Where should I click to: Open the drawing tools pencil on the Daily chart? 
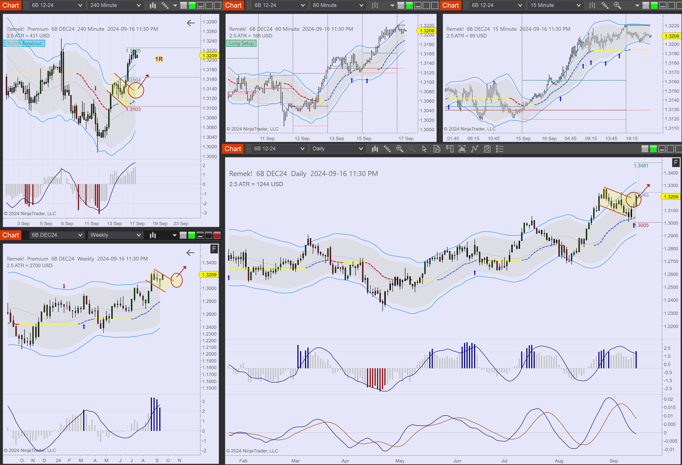point(387,149)
